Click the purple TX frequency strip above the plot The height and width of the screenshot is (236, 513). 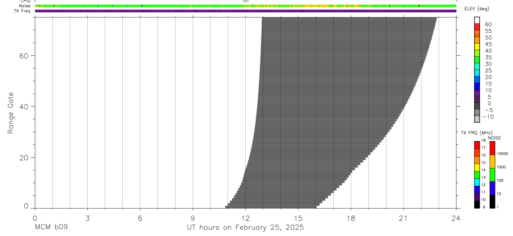click(x=245, y=11)
